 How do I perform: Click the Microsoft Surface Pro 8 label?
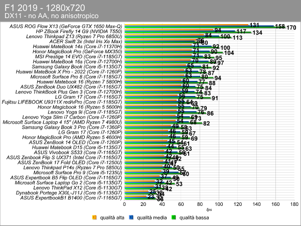76,77
